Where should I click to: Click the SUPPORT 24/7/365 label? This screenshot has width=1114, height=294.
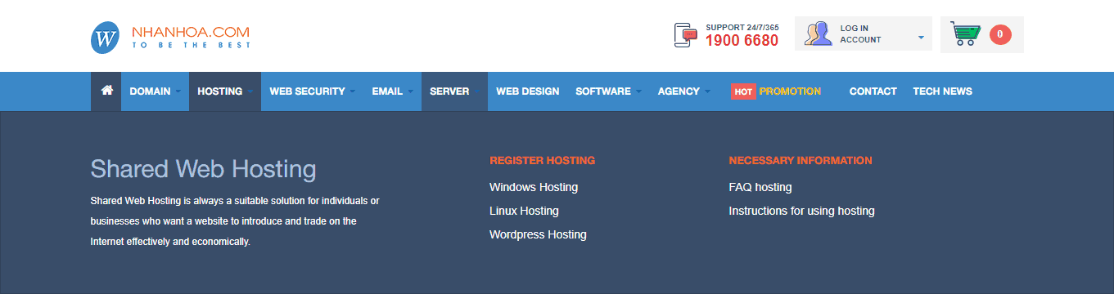coord(742,27)
